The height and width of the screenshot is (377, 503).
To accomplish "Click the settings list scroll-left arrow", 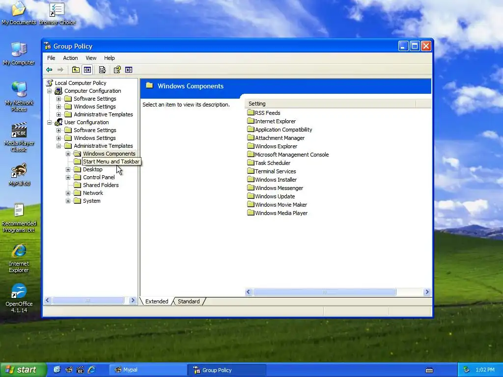I will (x=249, y=292).
